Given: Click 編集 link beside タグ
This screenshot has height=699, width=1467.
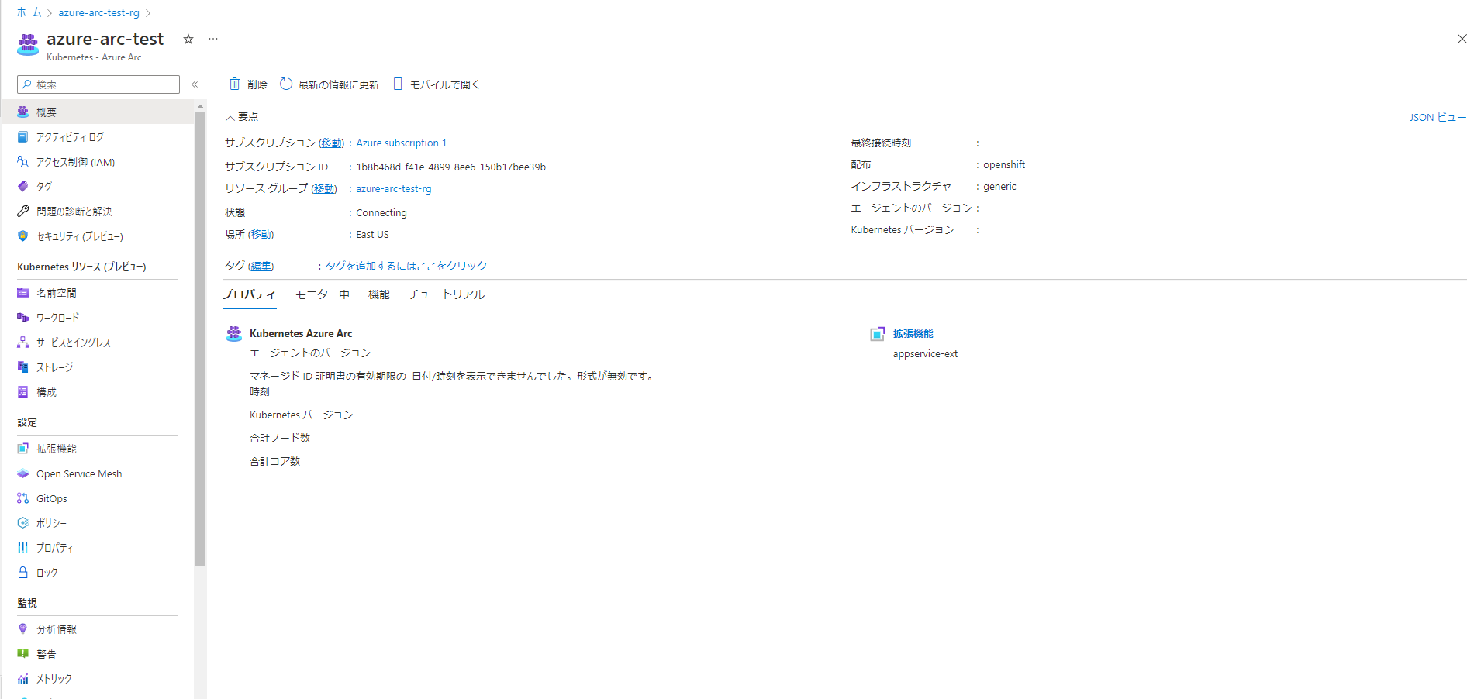Looking at the screenshot, I should pos(261,267).
